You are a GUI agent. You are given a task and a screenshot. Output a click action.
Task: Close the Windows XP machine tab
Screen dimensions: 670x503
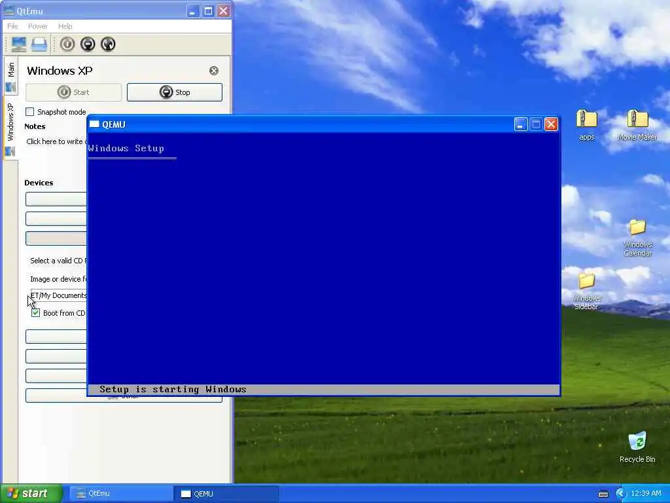click(x=214, y=71)
